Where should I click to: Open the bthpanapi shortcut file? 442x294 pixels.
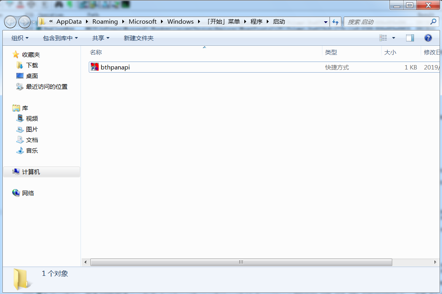click(x=115, y=67)
